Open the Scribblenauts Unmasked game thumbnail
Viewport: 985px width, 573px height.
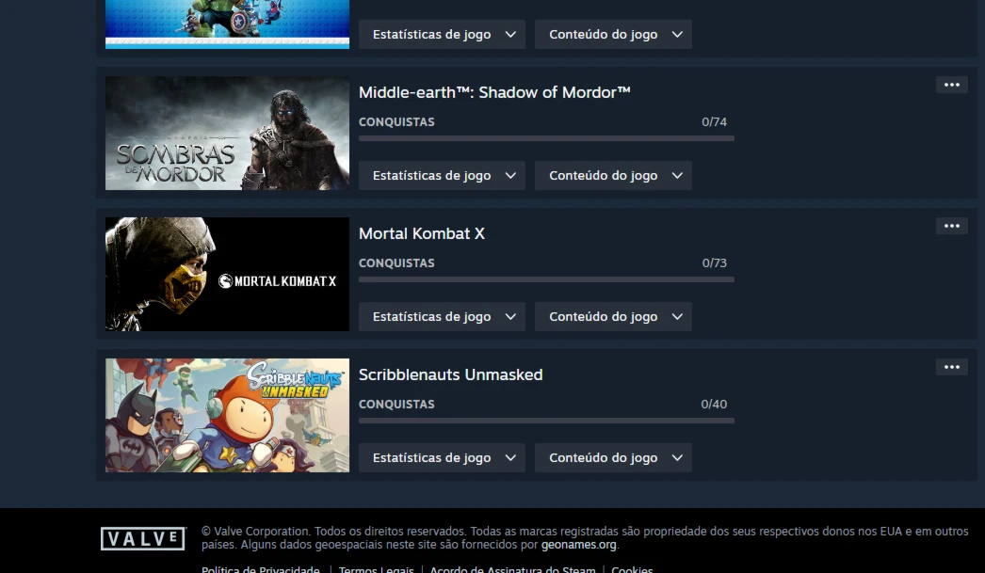(227, 416)
